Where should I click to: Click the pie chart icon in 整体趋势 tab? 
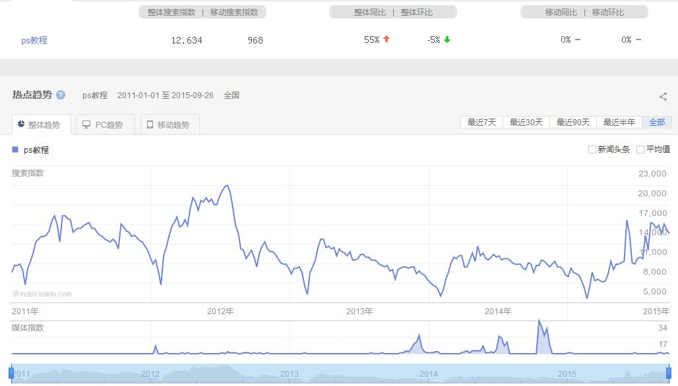[20, 124]
